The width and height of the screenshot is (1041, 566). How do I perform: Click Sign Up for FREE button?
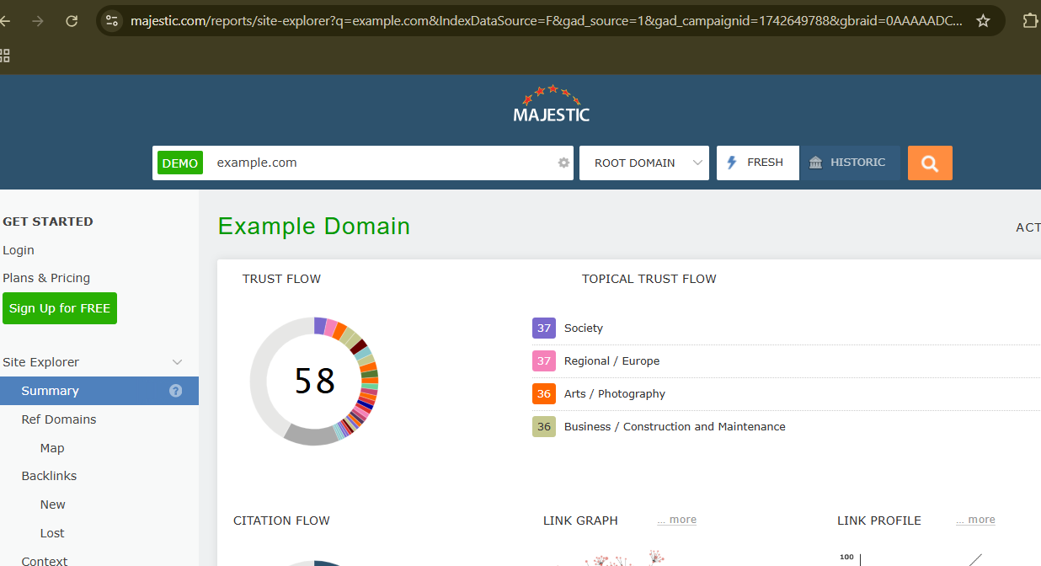point(60,308)
